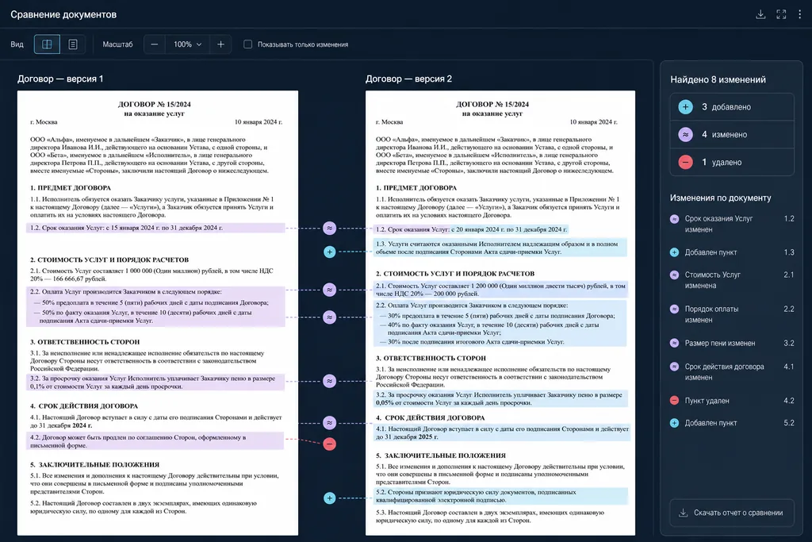Click the added marker for clause 1.3
The image size is (812, 542).
(x=329, y=252)
